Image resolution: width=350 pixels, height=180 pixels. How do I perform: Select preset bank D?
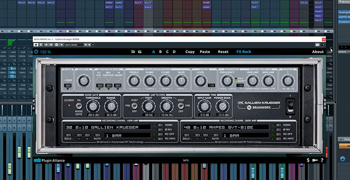174,52
